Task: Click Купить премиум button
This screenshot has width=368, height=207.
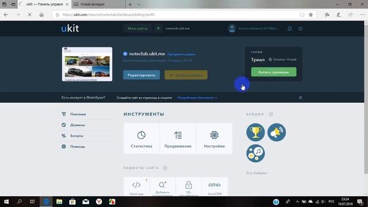Action: 274,72
